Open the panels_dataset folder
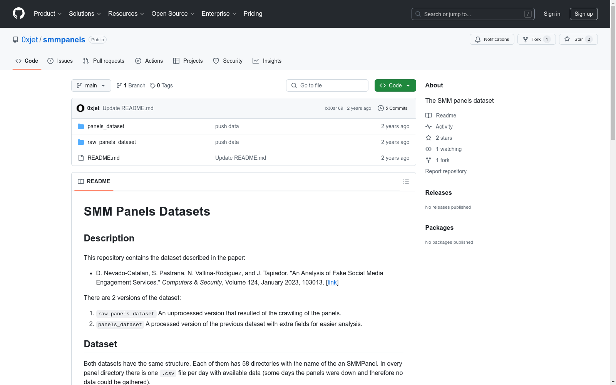616x385 pixels. [105, 126]
